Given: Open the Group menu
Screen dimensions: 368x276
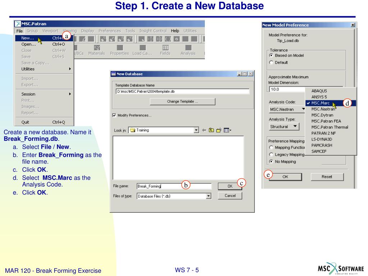Looking at the screenshot, I should 32,31.
